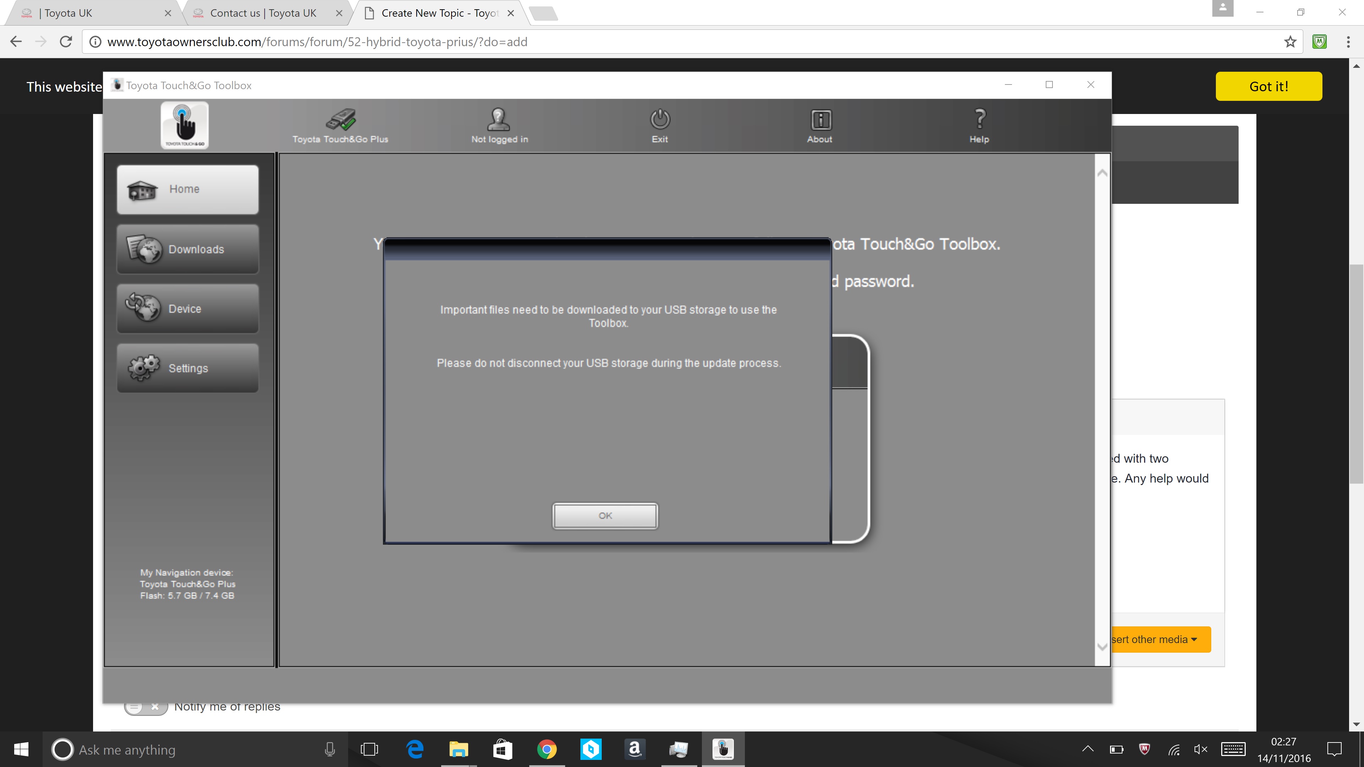Toggle 'Notify me of replies' switch
This screenshot has height=767, width=1364.
(x=146, y=707)
